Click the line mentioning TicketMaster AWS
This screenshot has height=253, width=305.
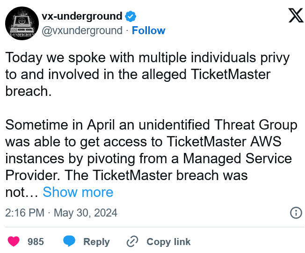tap(143, 142)
